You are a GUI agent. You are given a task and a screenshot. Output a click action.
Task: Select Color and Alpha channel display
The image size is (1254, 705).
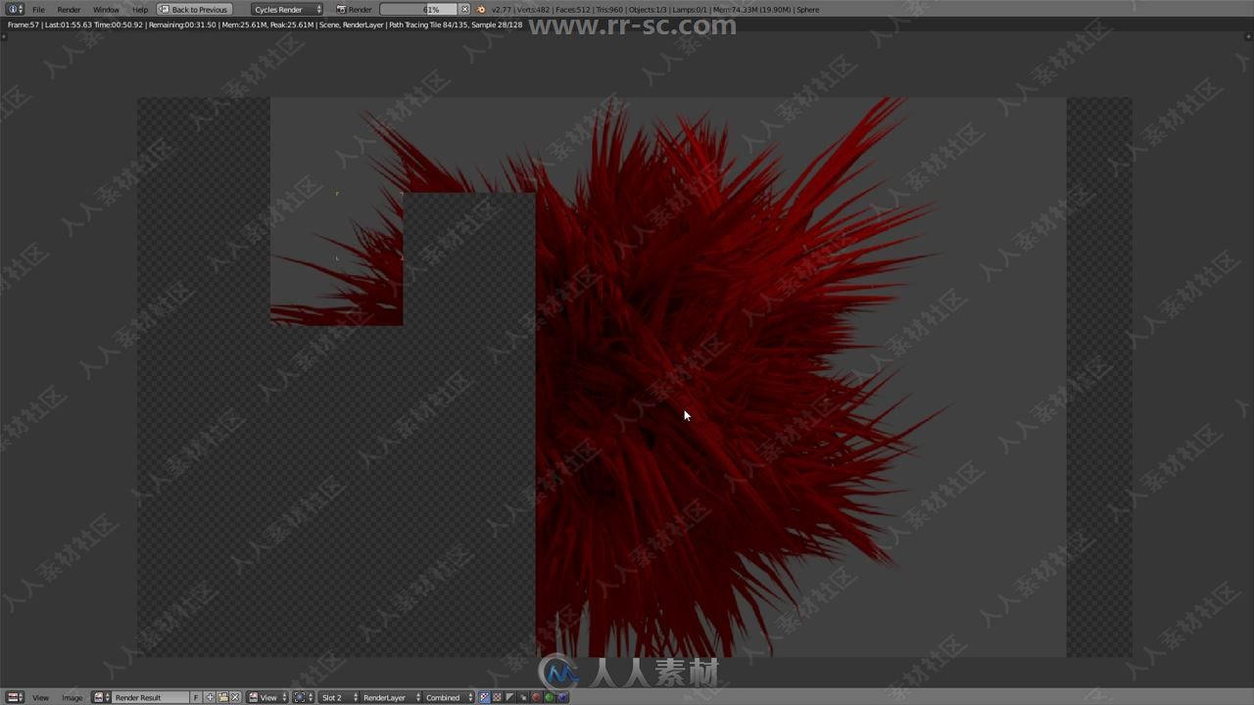pyautogui.click(x=483, y=697)
